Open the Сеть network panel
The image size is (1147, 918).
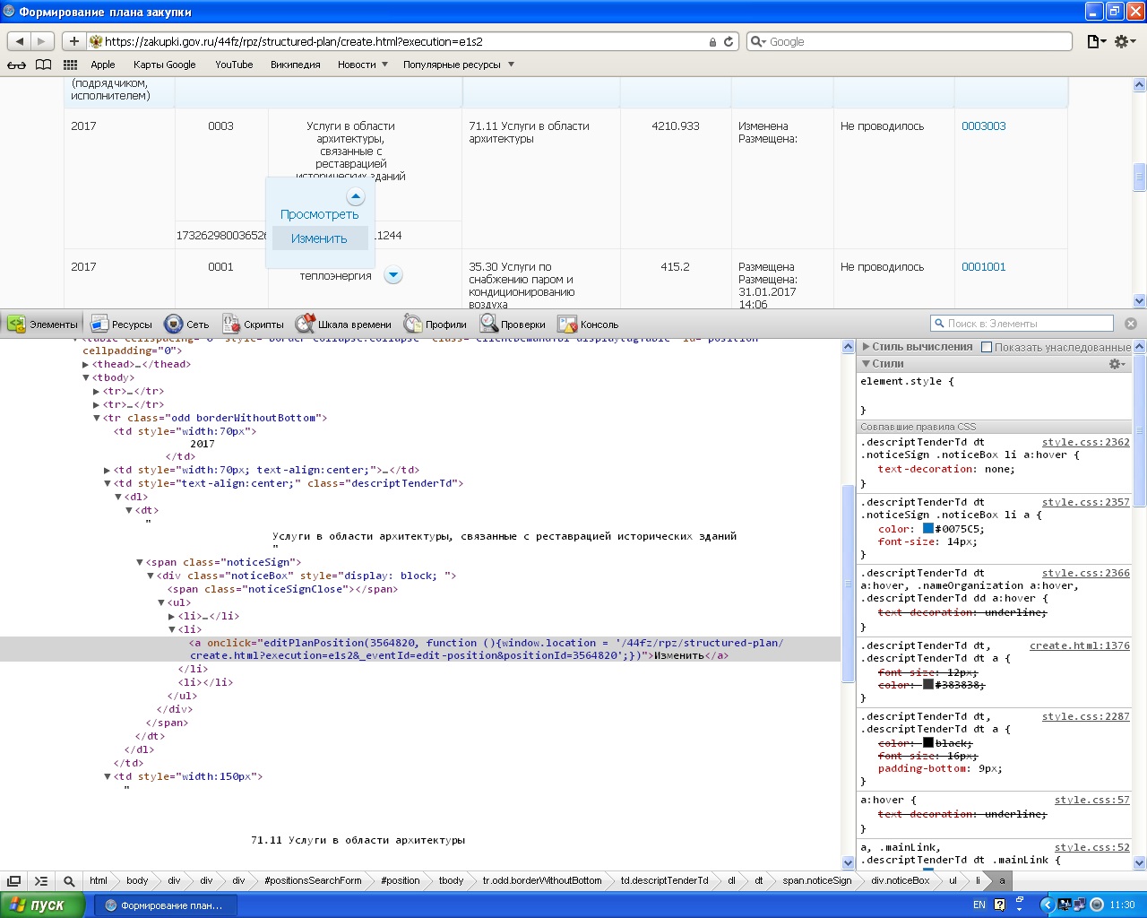186,325
